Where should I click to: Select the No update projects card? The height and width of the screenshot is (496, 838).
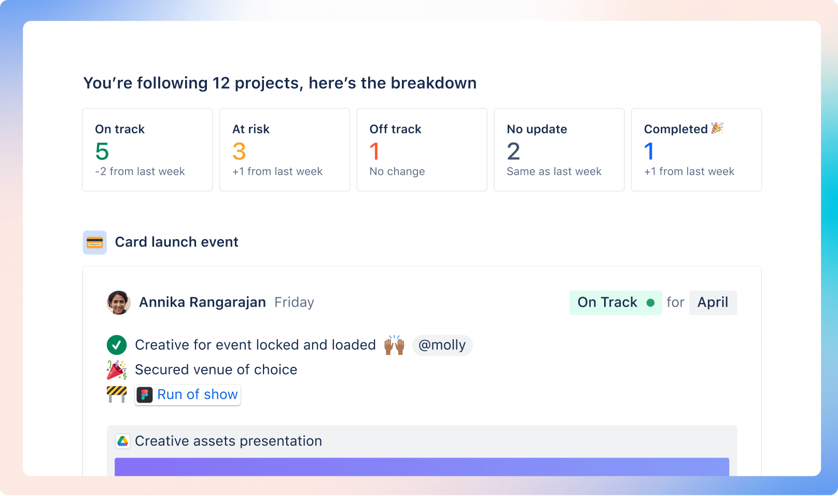(559, 149)
